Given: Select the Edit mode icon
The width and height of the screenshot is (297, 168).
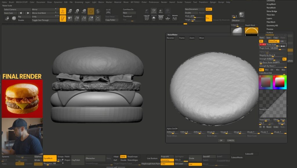Looking at the screenshot, I should tap(63, 18).
